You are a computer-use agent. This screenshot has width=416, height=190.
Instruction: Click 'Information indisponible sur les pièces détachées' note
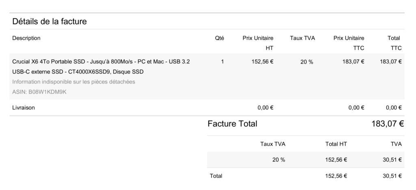tap(74, 82)
